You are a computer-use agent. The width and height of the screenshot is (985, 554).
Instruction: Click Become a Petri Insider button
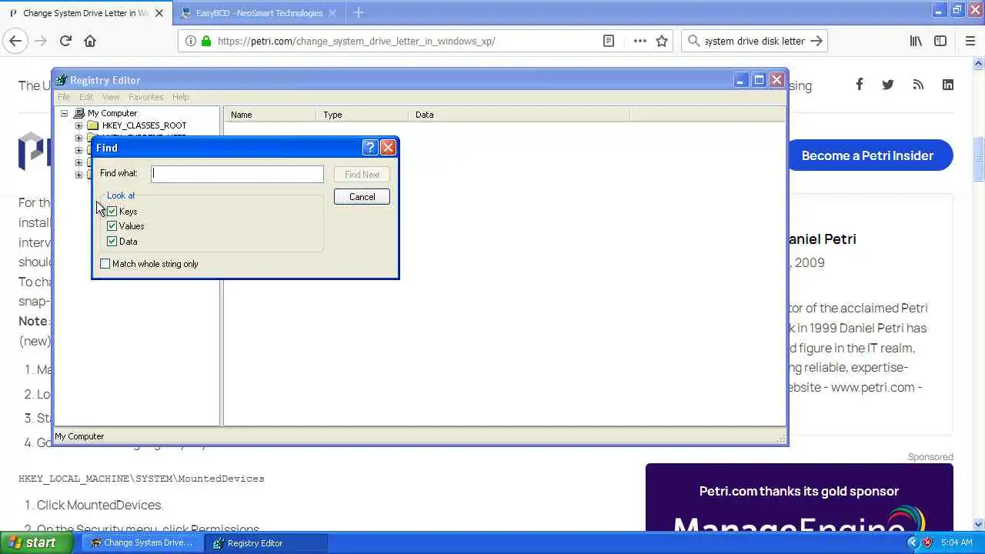pos(867,155)
